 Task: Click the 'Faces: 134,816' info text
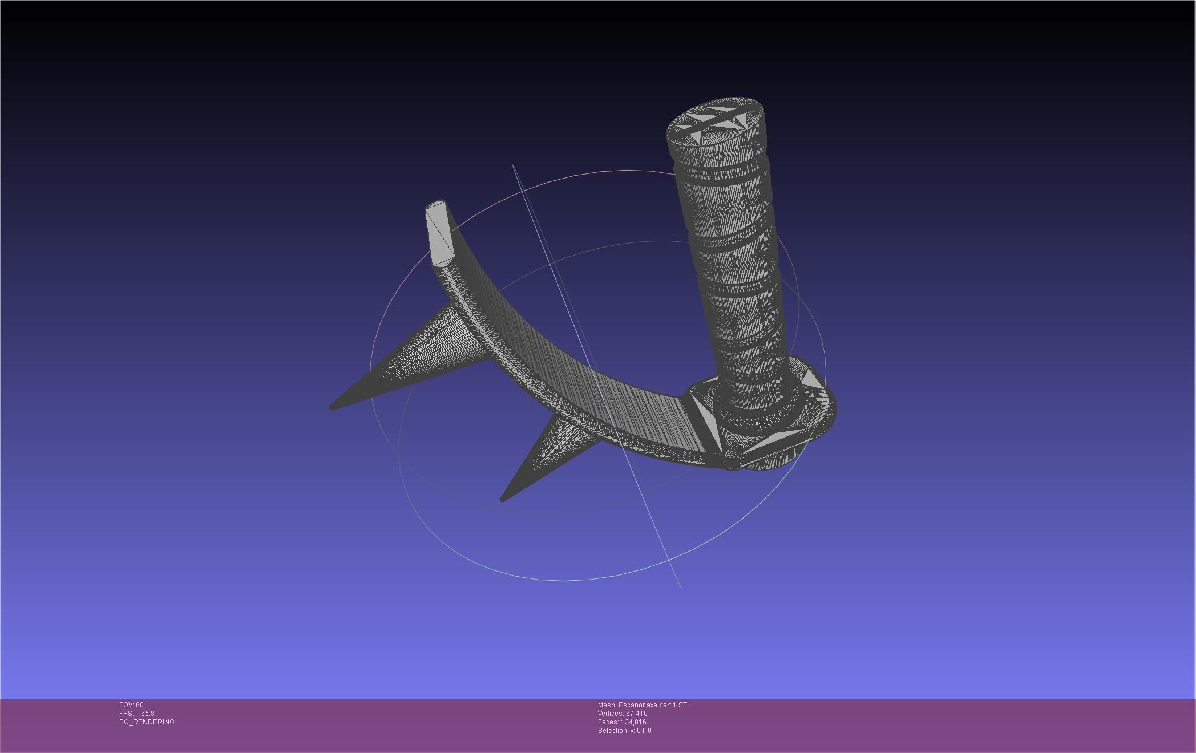pyautogui.click(x=622, y=722)
